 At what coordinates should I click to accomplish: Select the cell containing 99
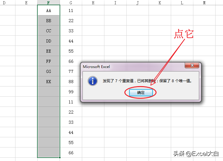pyautogui.click(x=71, y=91)
